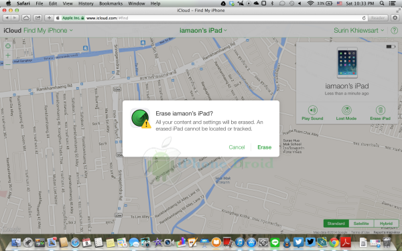Image resolution: width=402 pixels, height=251 pixels.
Task: Click the Play Sound speaker icon
Action: pyautogui.click(x=312, y=110)
